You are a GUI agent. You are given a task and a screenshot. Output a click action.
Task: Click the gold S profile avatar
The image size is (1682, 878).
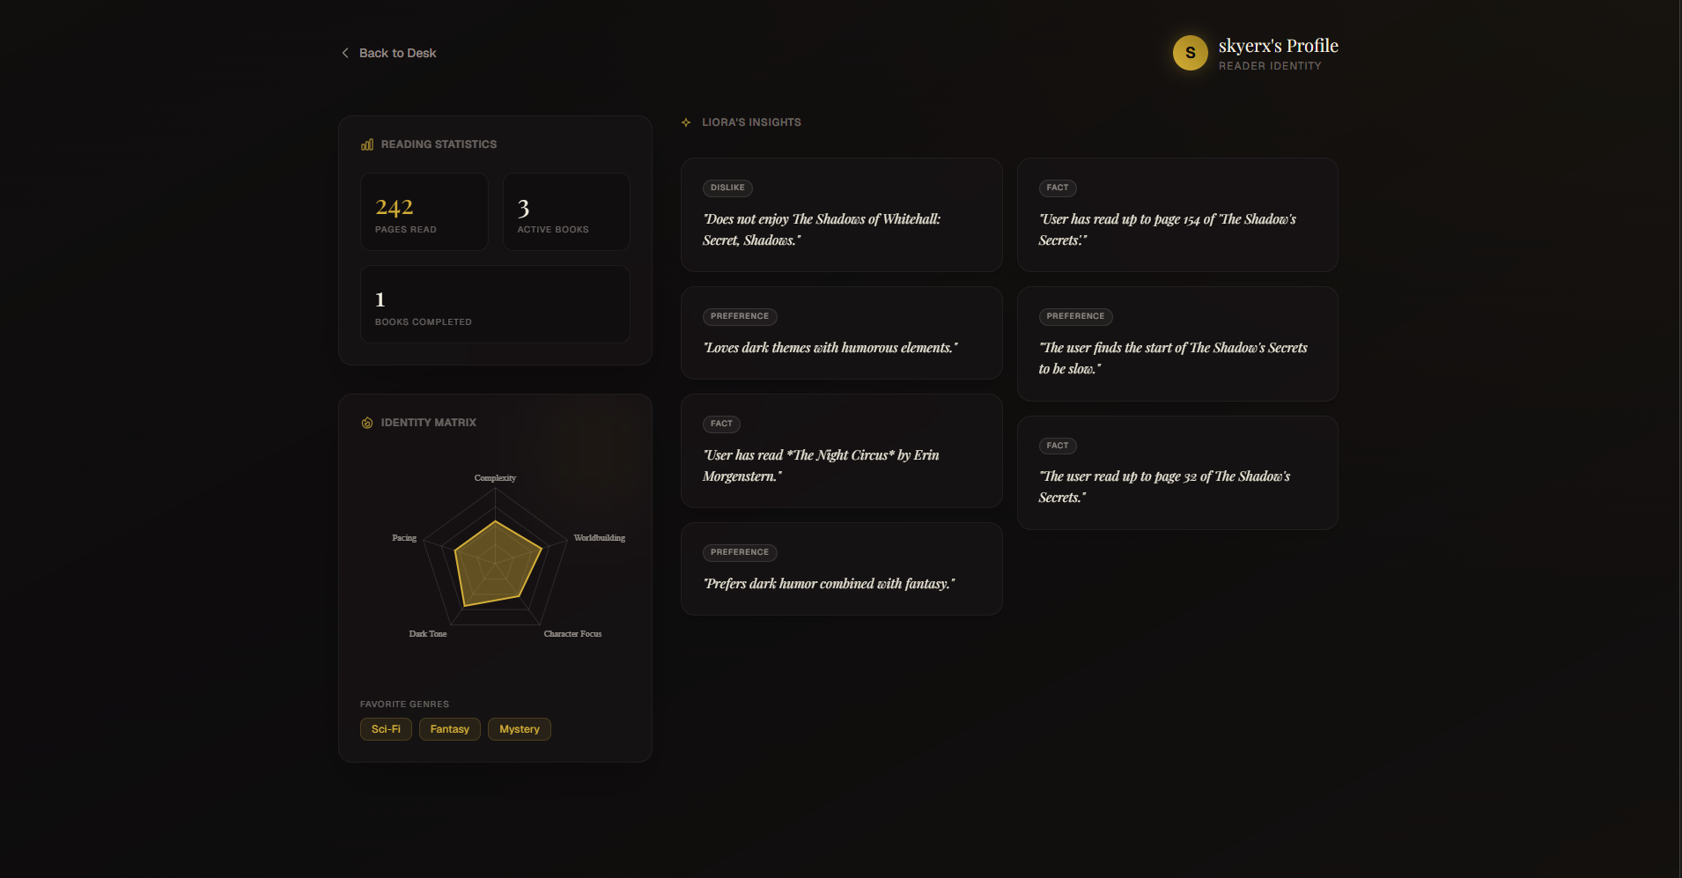tap(1190, 53)
